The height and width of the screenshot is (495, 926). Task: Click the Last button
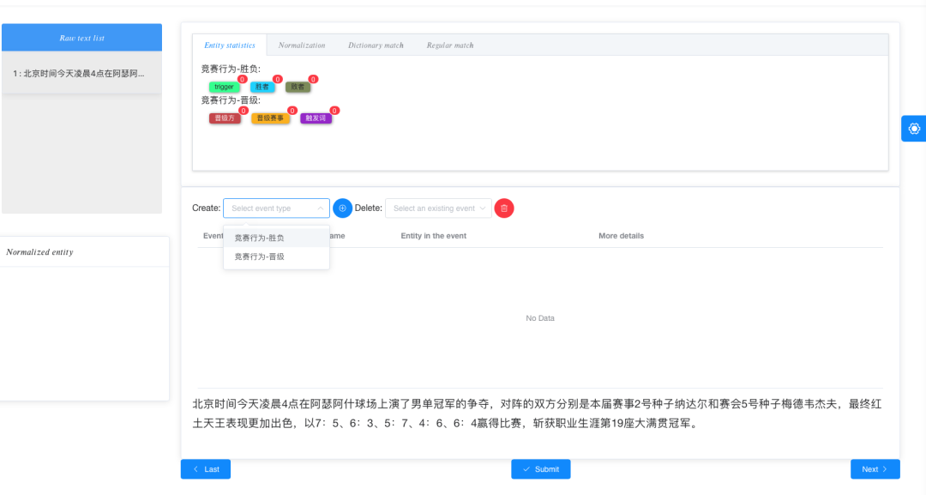[x=205, y=468]
